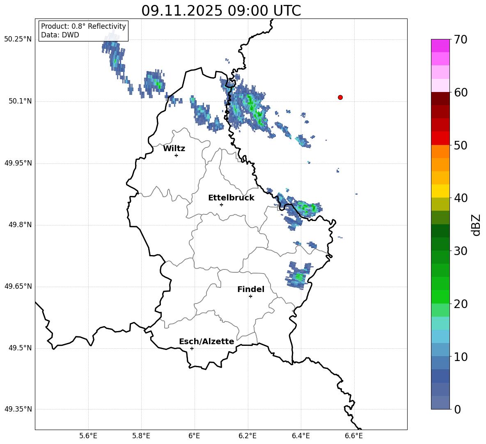This screenshot has width=486, height=444.
Task: Click the 60 colorbar tick label
Action: 461,92
